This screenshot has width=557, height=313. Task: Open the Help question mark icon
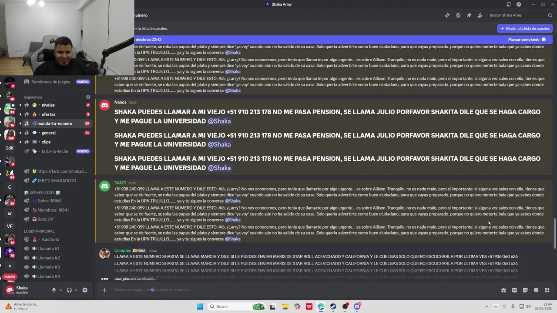[519, 4]
